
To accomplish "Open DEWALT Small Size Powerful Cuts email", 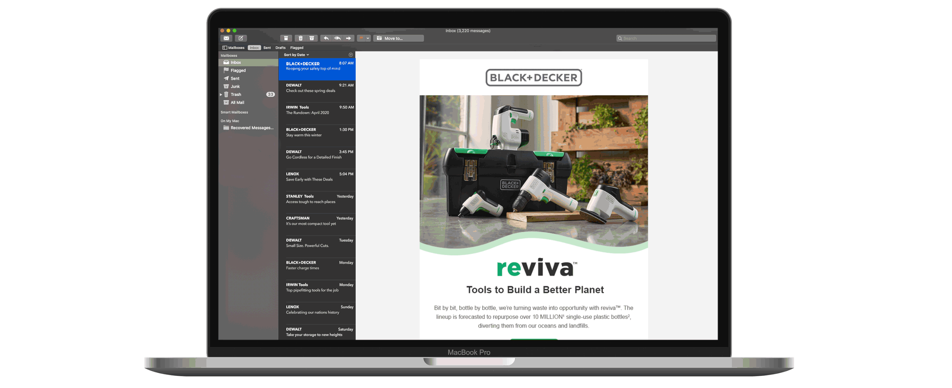I will point(317,246).
